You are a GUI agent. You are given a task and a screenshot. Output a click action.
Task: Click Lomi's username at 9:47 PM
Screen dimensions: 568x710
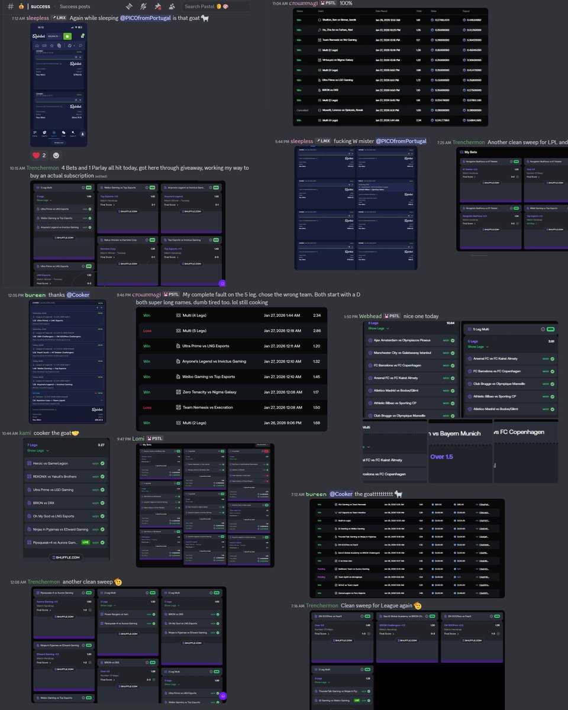tap(138, 438)
